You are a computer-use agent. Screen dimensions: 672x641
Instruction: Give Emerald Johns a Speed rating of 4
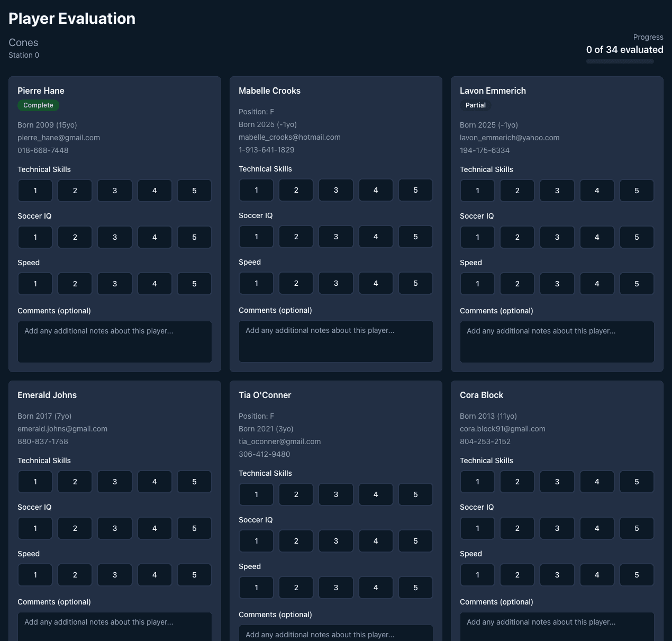pyautogui.click(x=155, y=575)
